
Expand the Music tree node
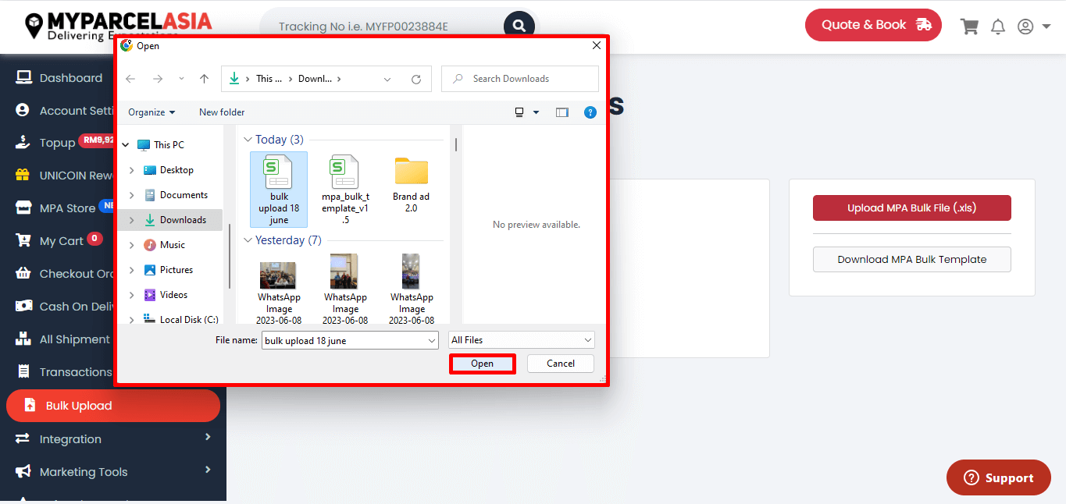132,245
